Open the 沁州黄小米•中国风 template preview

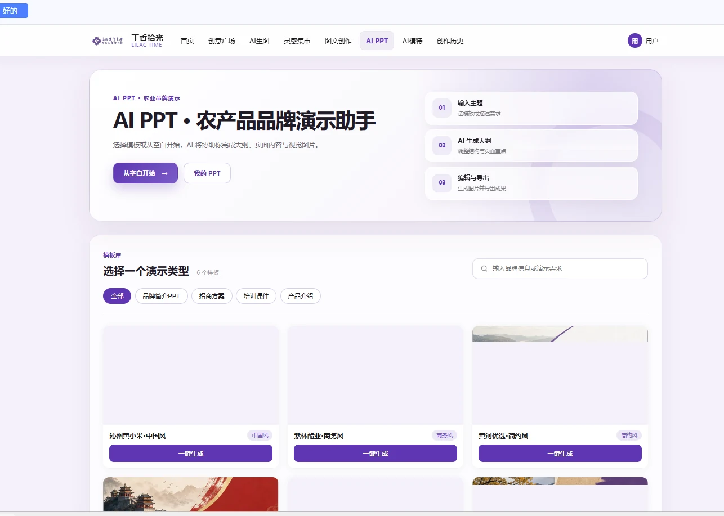pos(191,375)
